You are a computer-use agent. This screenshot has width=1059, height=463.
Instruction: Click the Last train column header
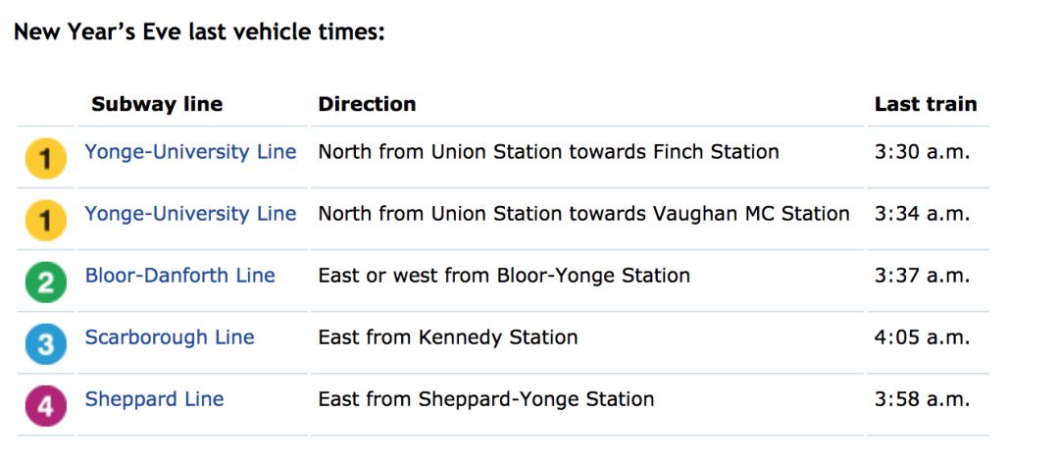click(x=926, y=104)
